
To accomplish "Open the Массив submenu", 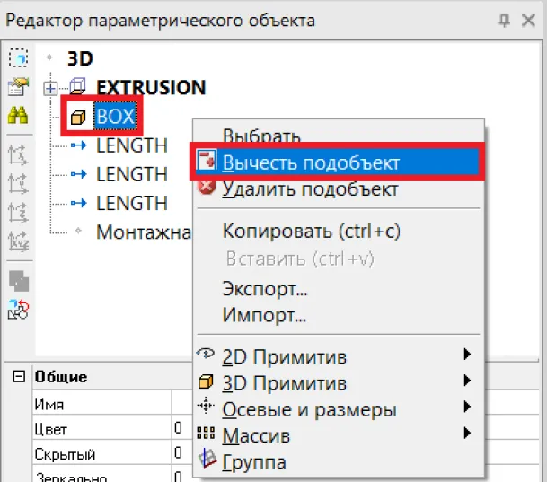I will tap(255, 436).
